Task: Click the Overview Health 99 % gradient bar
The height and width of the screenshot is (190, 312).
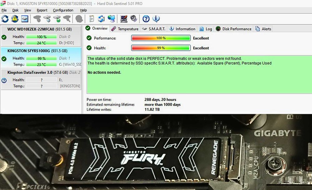Action: pos(161,48)
